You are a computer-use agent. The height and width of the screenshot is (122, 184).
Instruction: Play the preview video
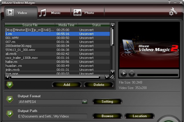click(124, 73)
